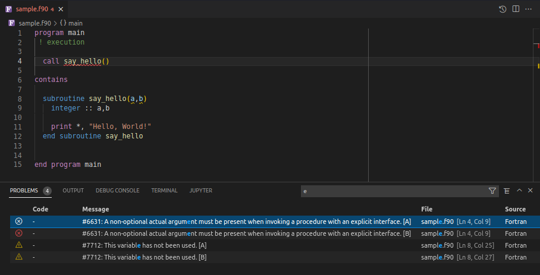540x275 pixels.
Task: Select the message "#7712: This variable has not been used. [A]"
Action: click(145, 245)
